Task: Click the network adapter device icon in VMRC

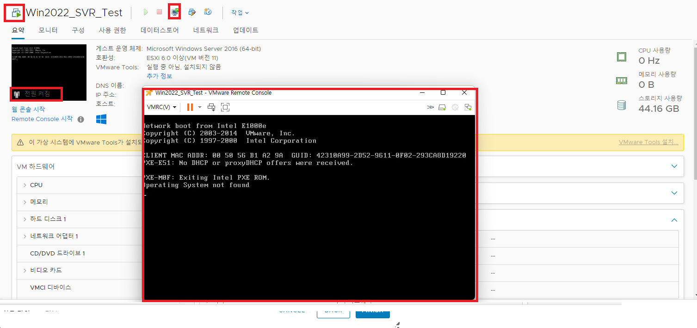Action: pyautogui.click(x=468, y=107)
